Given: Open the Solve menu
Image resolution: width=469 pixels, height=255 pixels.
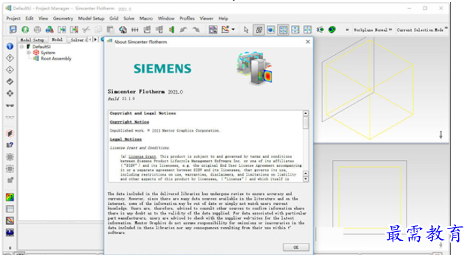Looking at the screenshot, I should (129, 18).
